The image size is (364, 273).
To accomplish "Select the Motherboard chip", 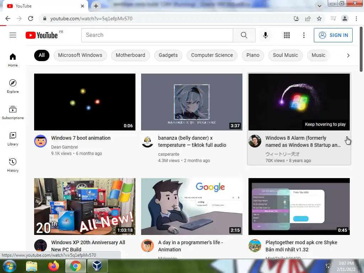I will tap(130, 55).
